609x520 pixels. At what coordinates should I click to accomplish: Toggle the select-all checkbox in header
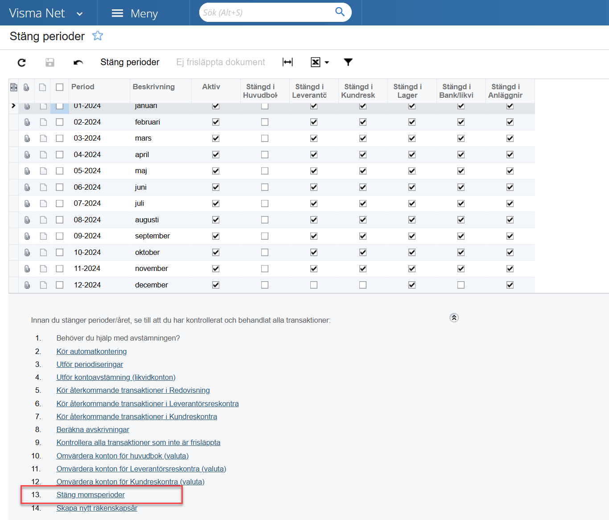[x=60, y=87]
